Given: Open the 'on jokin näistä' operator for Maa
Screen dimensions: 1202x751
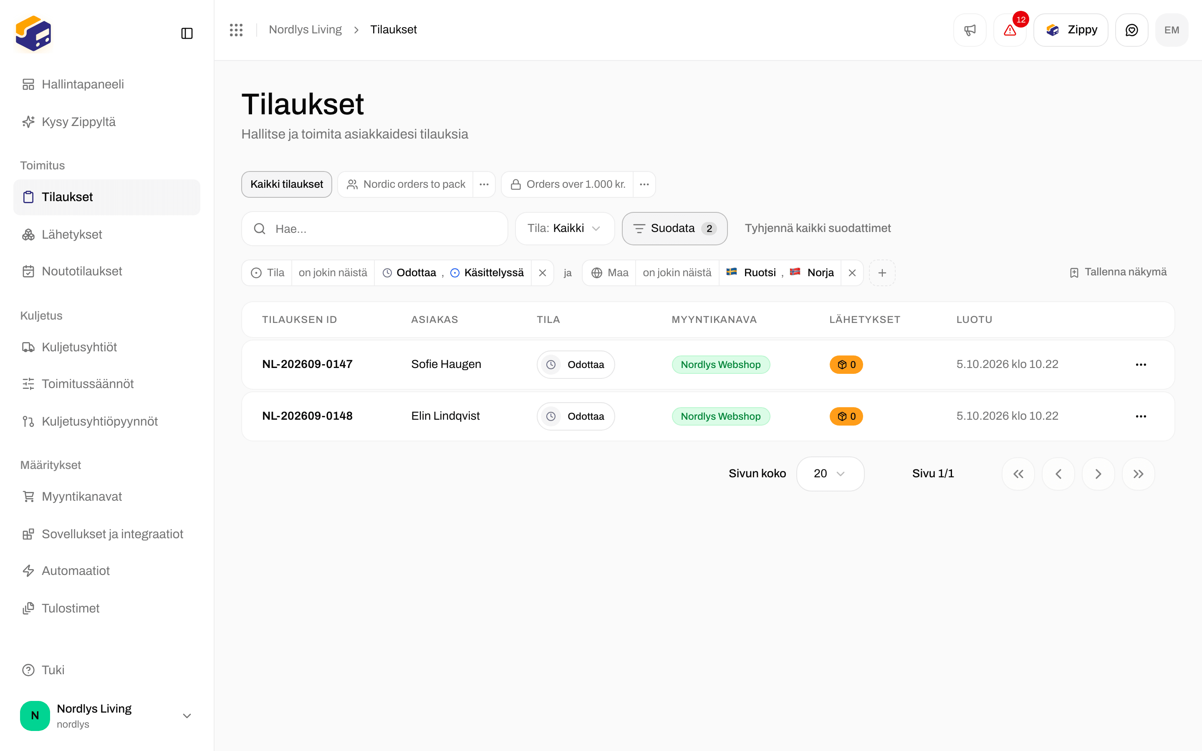Looking at the screenshot, I should (677, 273).
